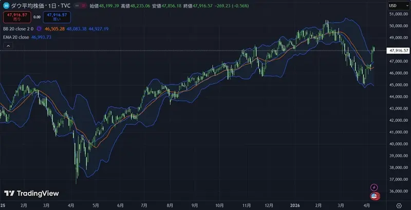This screenshot has width=411, height=210.
Task: Click the 50,000.00 level on price scale
Action: click(x=399, y=26)
